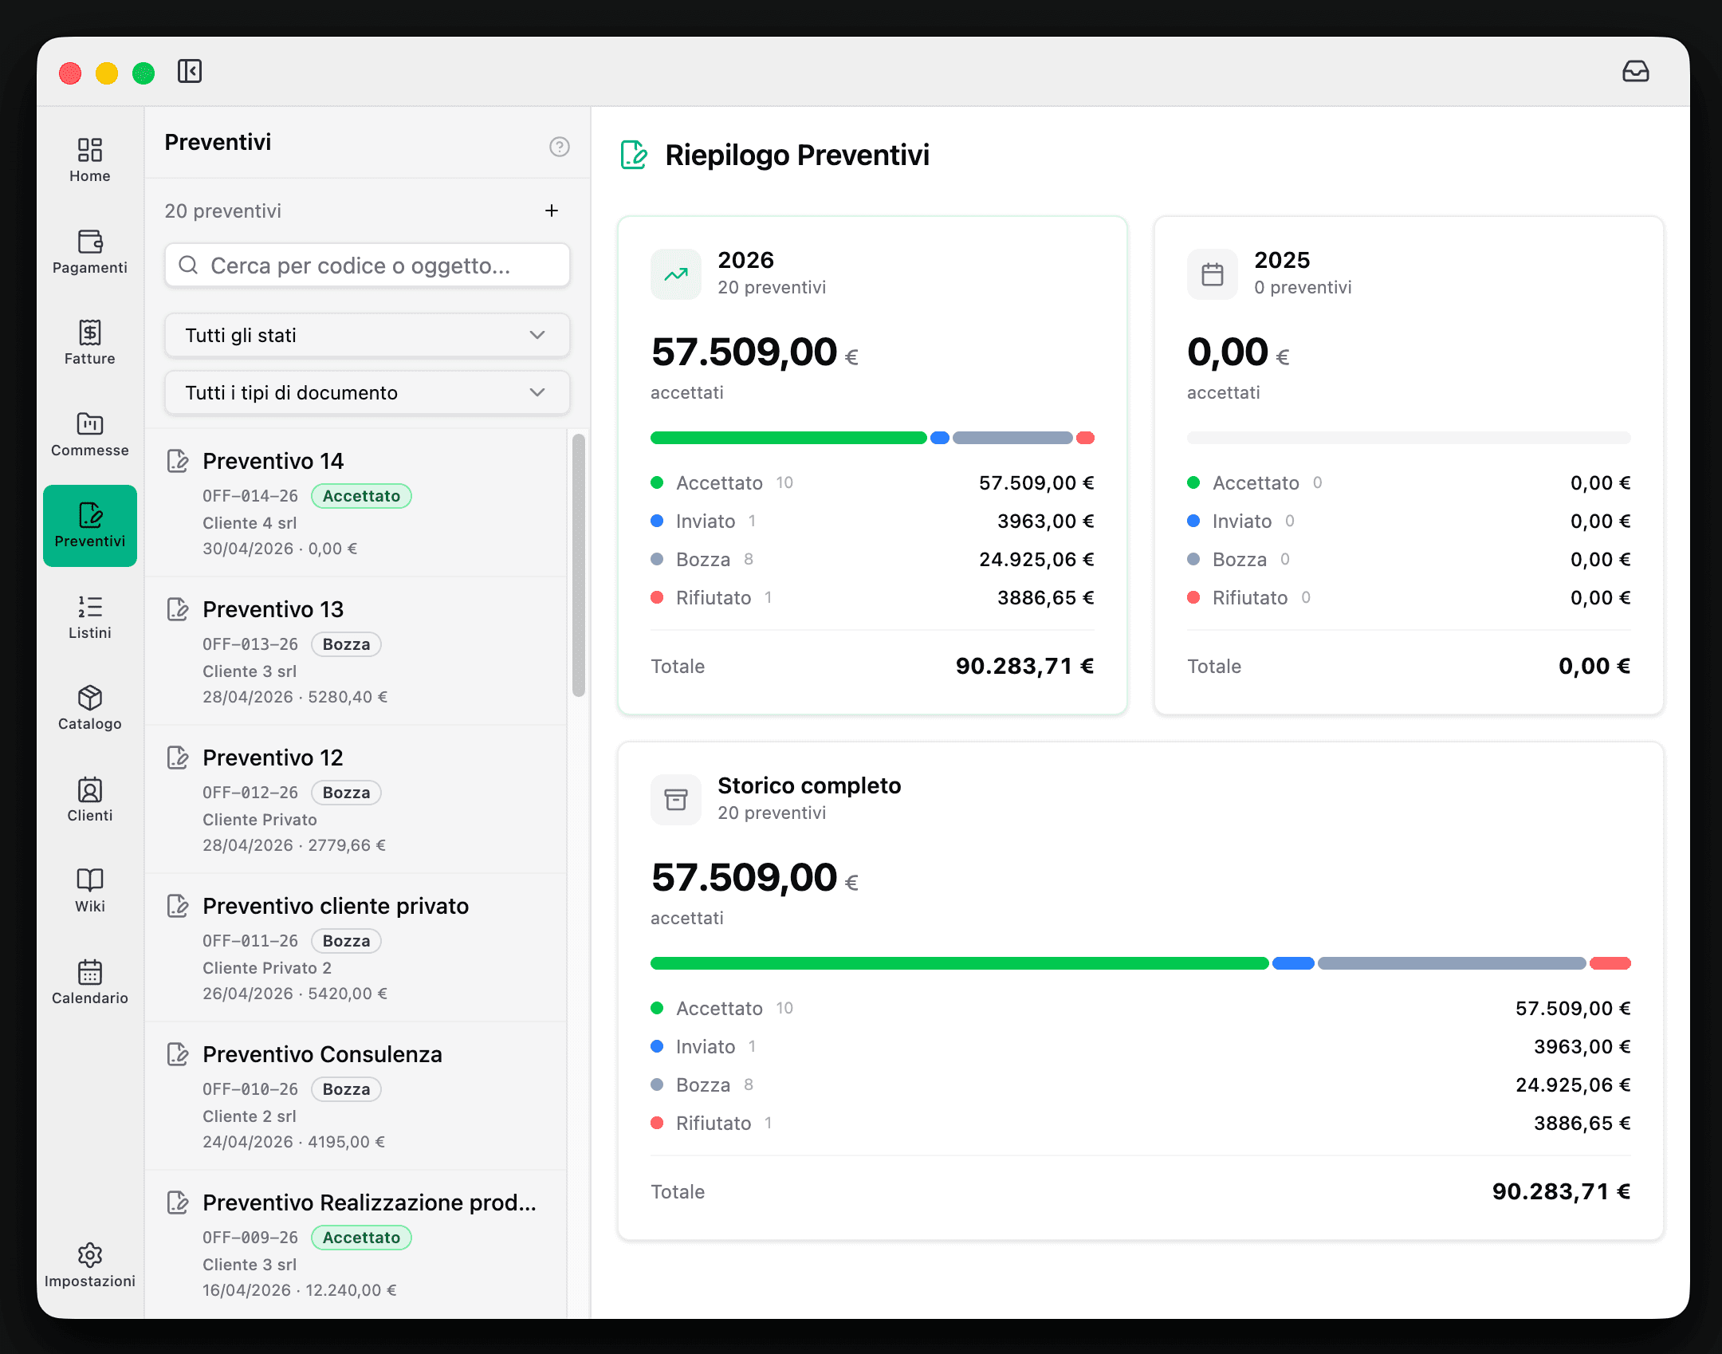This screenshot has height=1354, width=1722.
Task: Open the Calendario tab
Action: point(90,982)
